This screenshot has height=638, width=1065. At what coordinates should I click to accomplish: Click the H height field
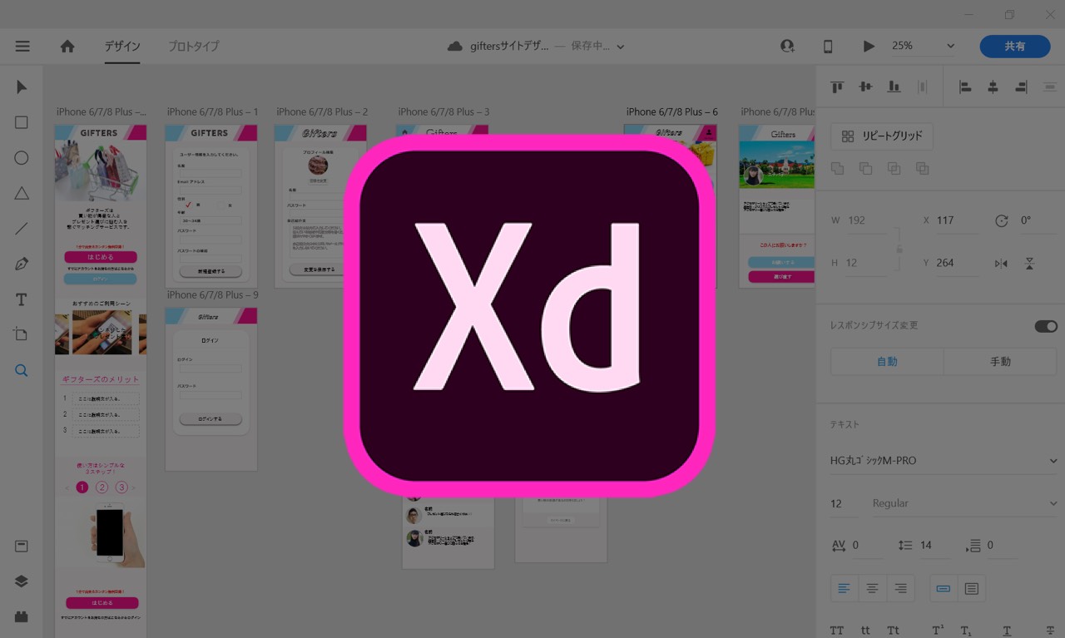[x=867, y=263]
